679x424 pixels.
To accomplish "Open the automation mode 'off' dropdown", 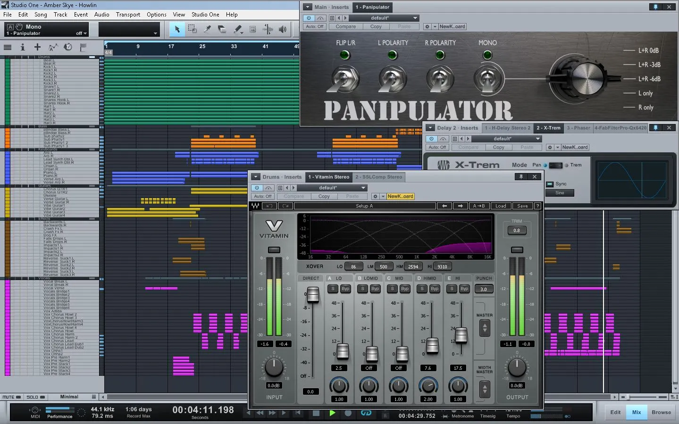I will [x=81, y=33].
